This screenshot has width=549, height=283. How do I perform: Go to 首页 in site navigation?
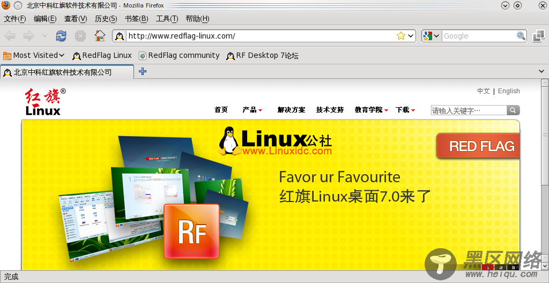(x=221, y=110)
